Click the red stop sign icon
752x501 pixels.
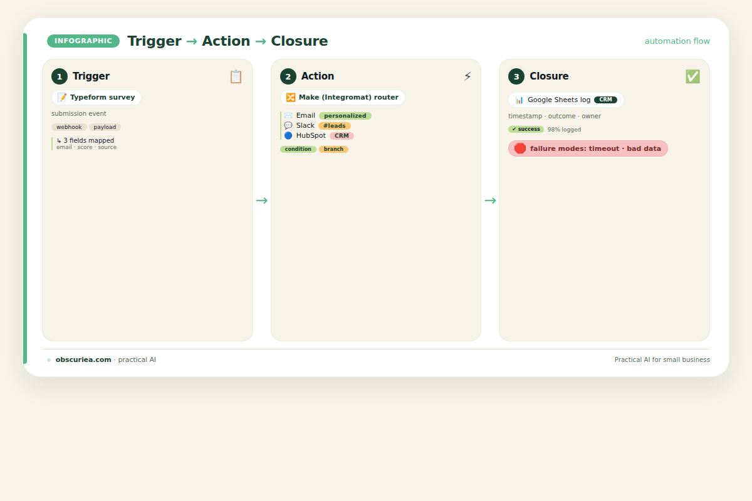tap(520, 148)
